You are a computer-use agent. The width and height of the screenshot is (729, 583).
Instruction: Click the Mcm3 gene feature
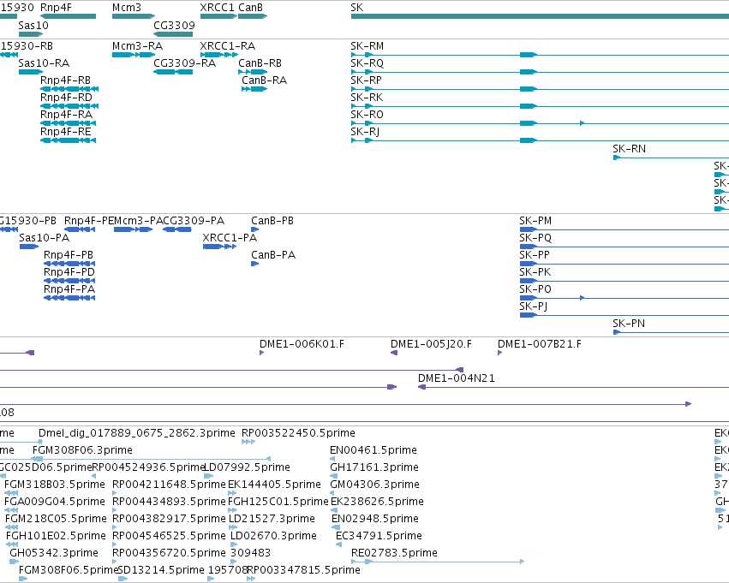[x=134, y=16]
